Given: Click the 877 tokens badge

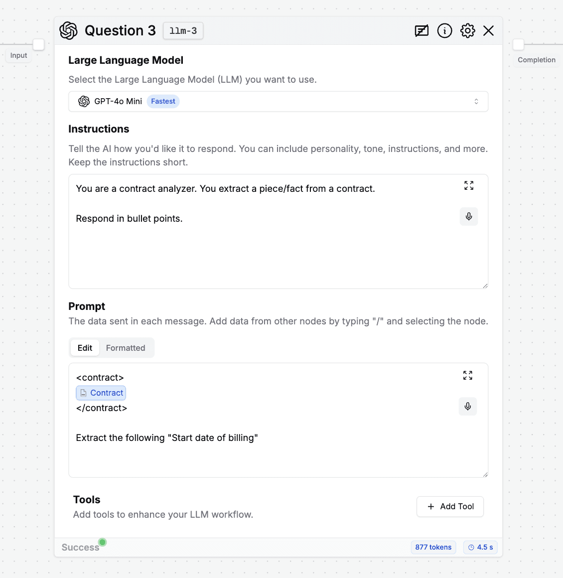Looking at the screenshot, I should pos(433,547).
